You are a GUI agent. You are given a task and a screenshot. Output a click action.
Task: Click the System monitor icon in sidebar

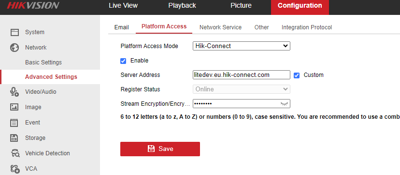[x=14, y=32]
